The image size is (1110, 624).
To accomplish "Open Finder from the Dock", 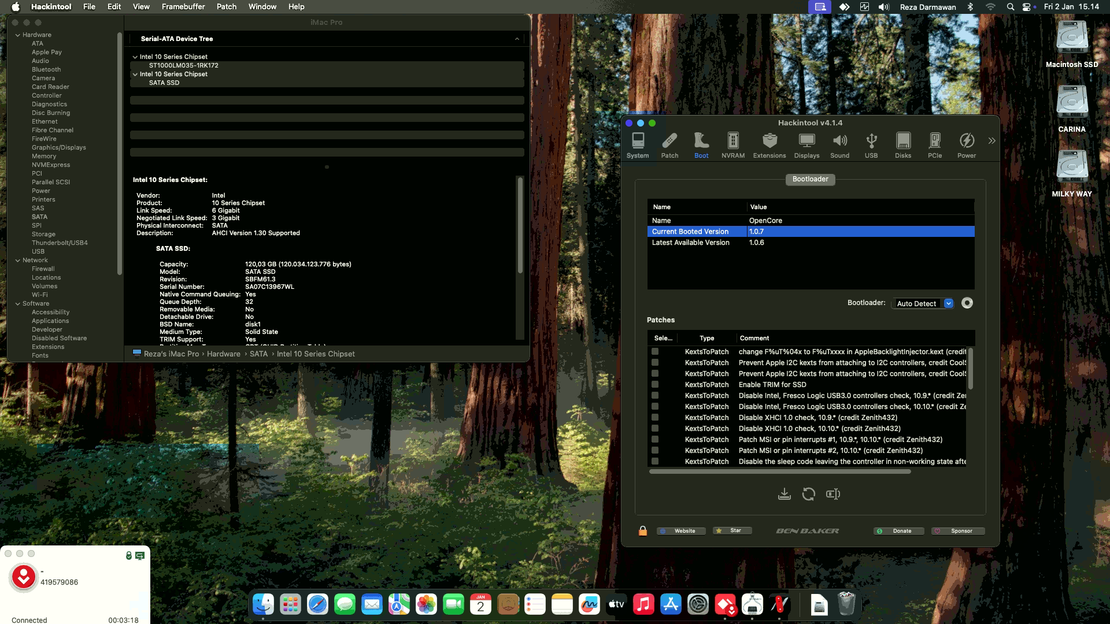I will point(263,605).
